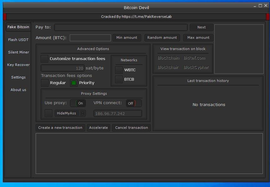The height and width of the screenshot is (187, 270).
Task: Click the Amount (BTC) input field
Action: point(90,38)
